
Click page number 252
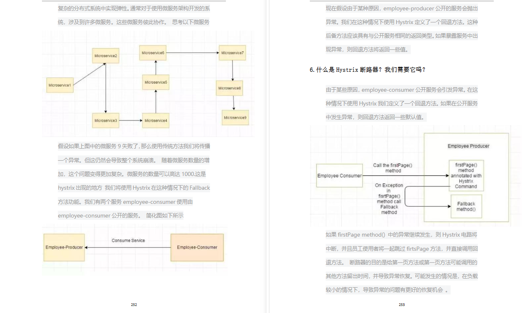[x=134, y=305]
